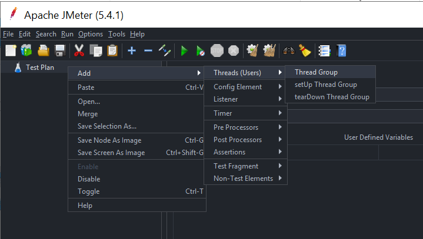Click the Open file folder icon

(x=44, y=51)
